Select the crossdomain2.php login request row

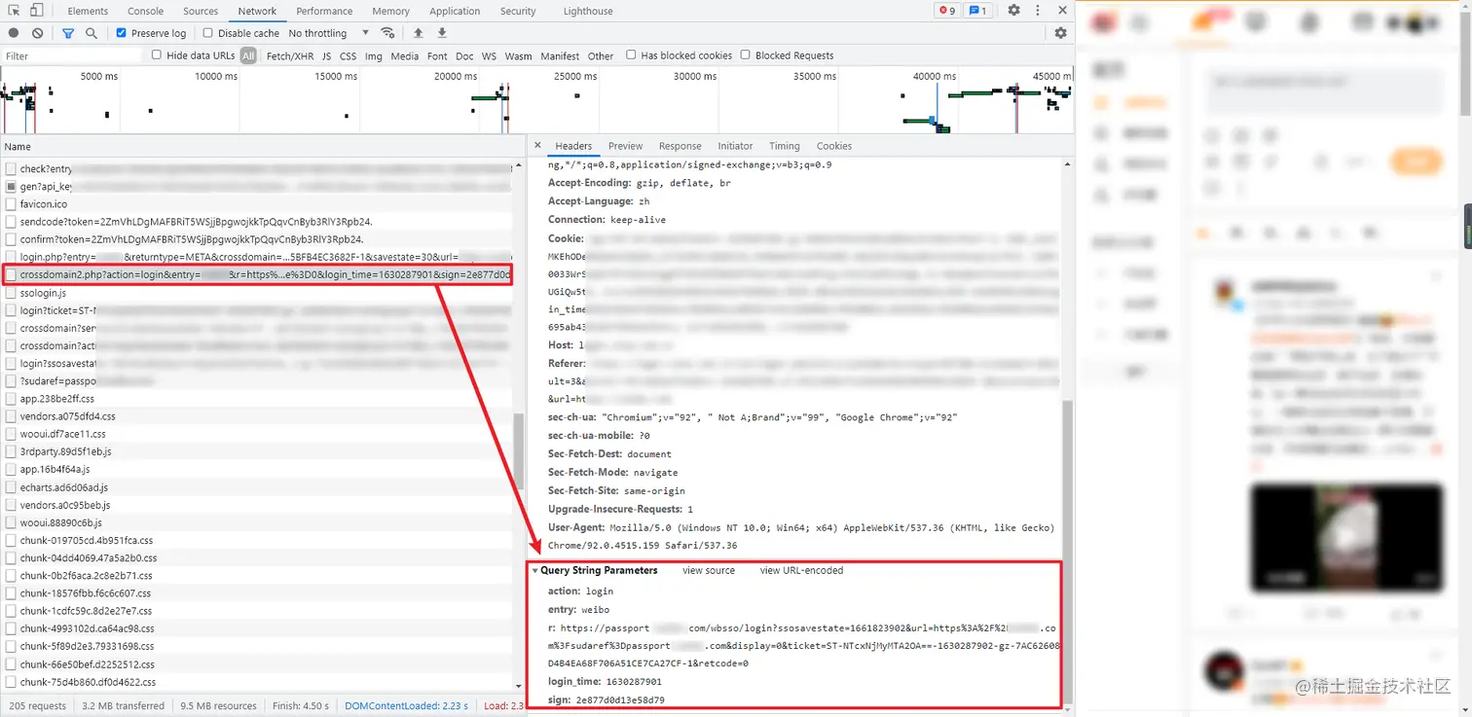(x=257, y=275)
